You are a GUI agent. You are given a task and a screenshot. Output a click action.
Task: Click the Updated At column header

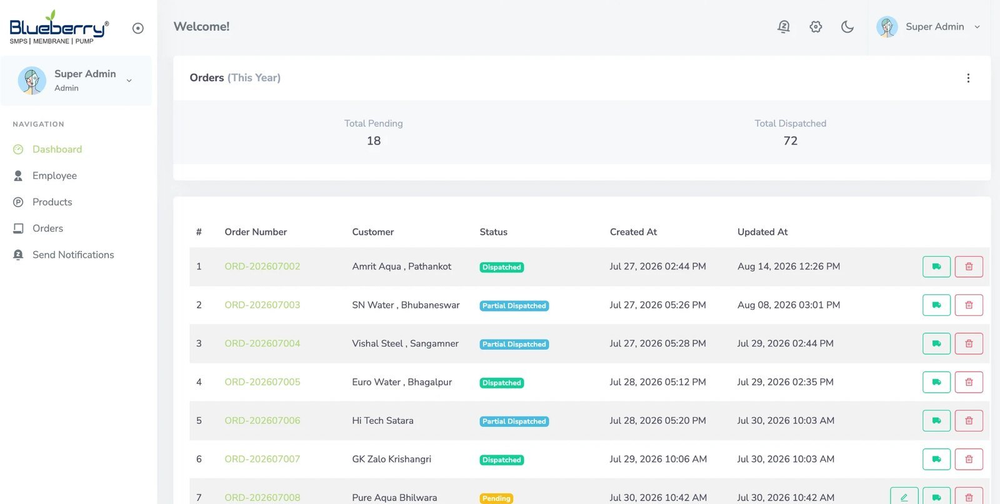(762, 232)
